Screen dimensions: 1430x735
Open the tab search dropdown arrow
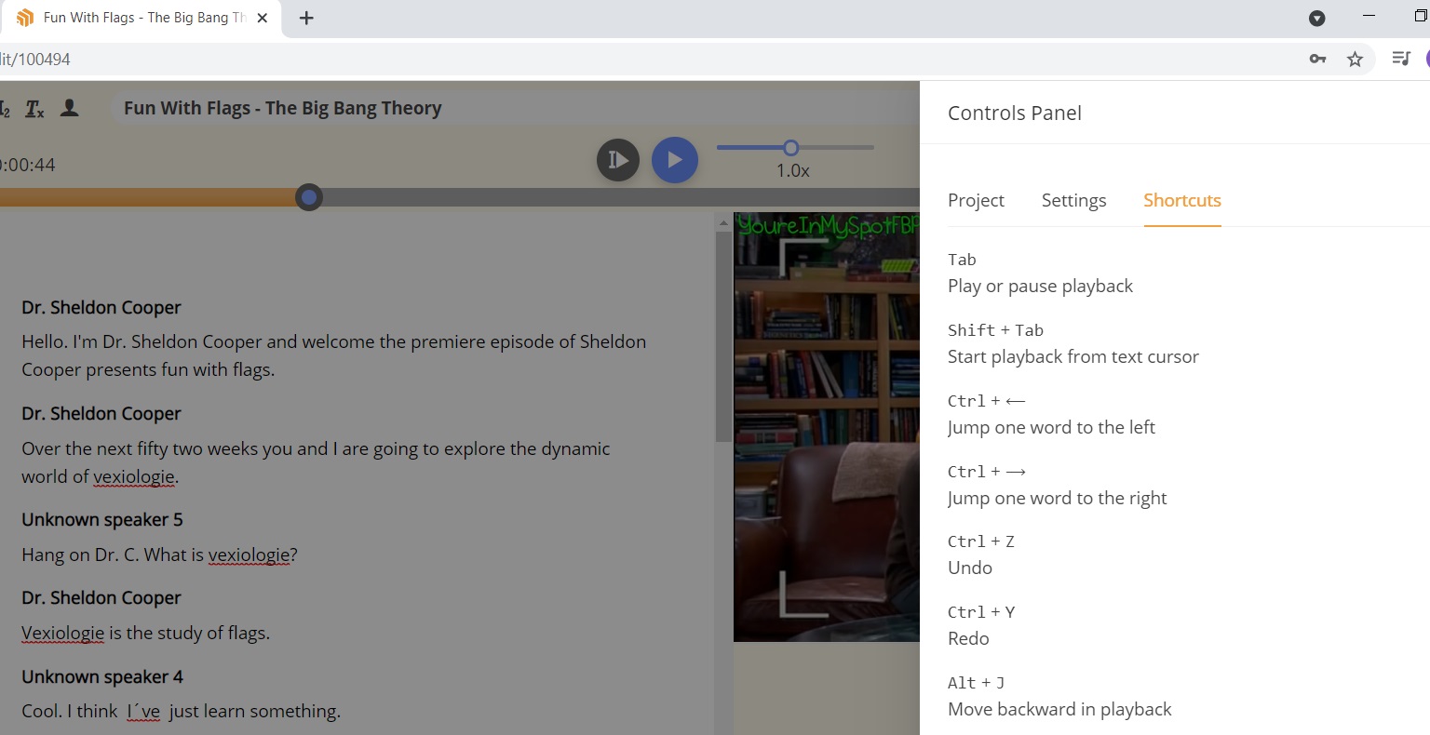click(1316, 18)
